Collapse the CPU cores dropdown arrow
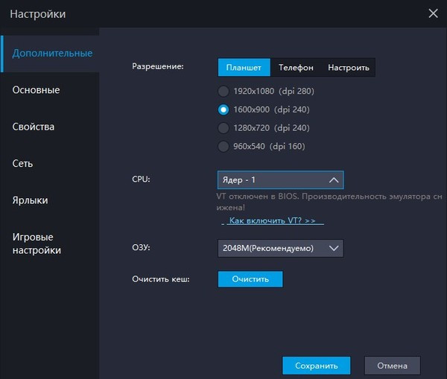 pyautogui.click(x=334, y=180)
